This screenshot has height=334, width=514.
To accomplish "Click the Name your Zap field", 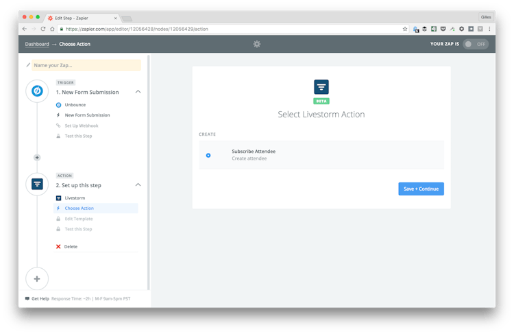I will point(86,65).
